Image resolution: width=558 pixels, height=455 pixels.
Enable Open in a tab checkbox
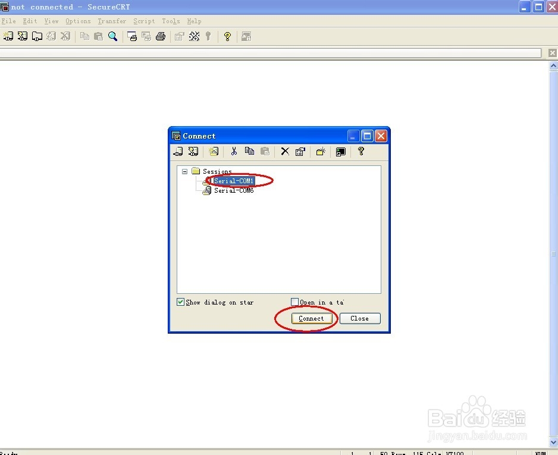[x=294, y=302]
